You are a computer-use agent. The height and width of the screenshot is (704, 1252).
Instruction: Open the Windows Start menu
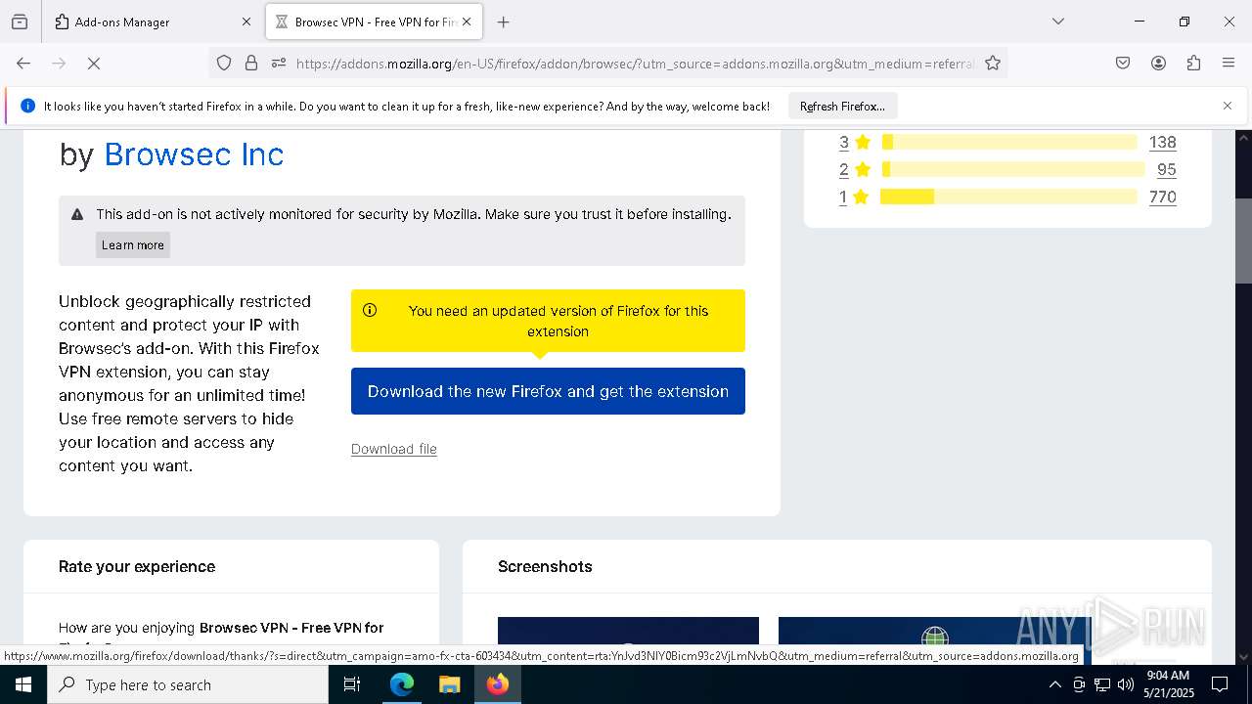[23, 684]
